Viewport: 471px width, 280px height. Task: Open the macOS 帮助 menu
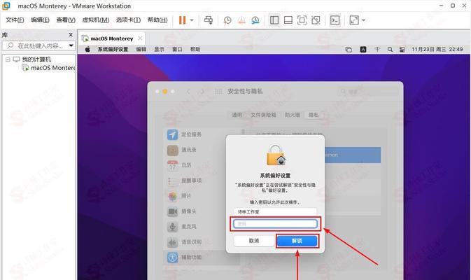point(195,49)
